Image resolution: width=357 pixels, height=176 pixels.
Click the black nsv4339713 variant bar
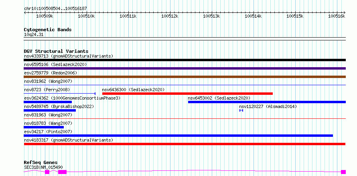pos(185,60)
